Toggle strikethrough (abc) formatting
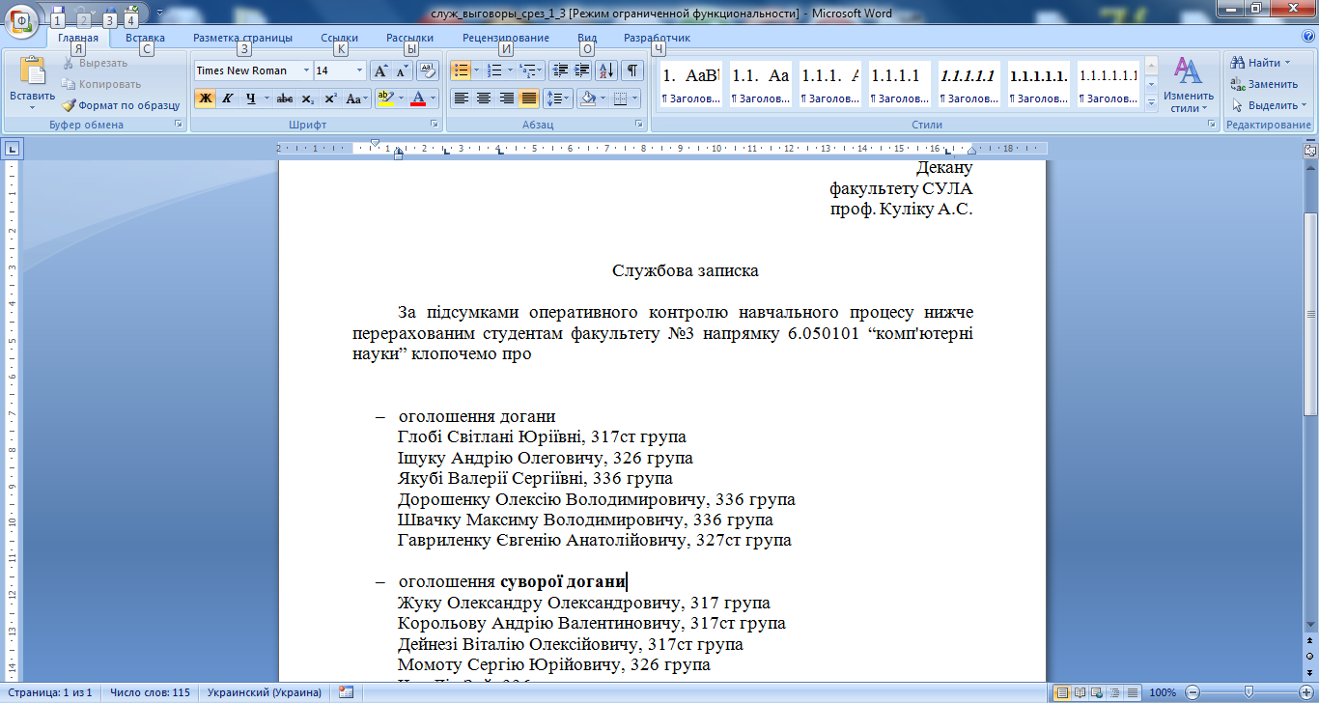Viewport: 1319px width, 703px height. (x=285, y=98)
